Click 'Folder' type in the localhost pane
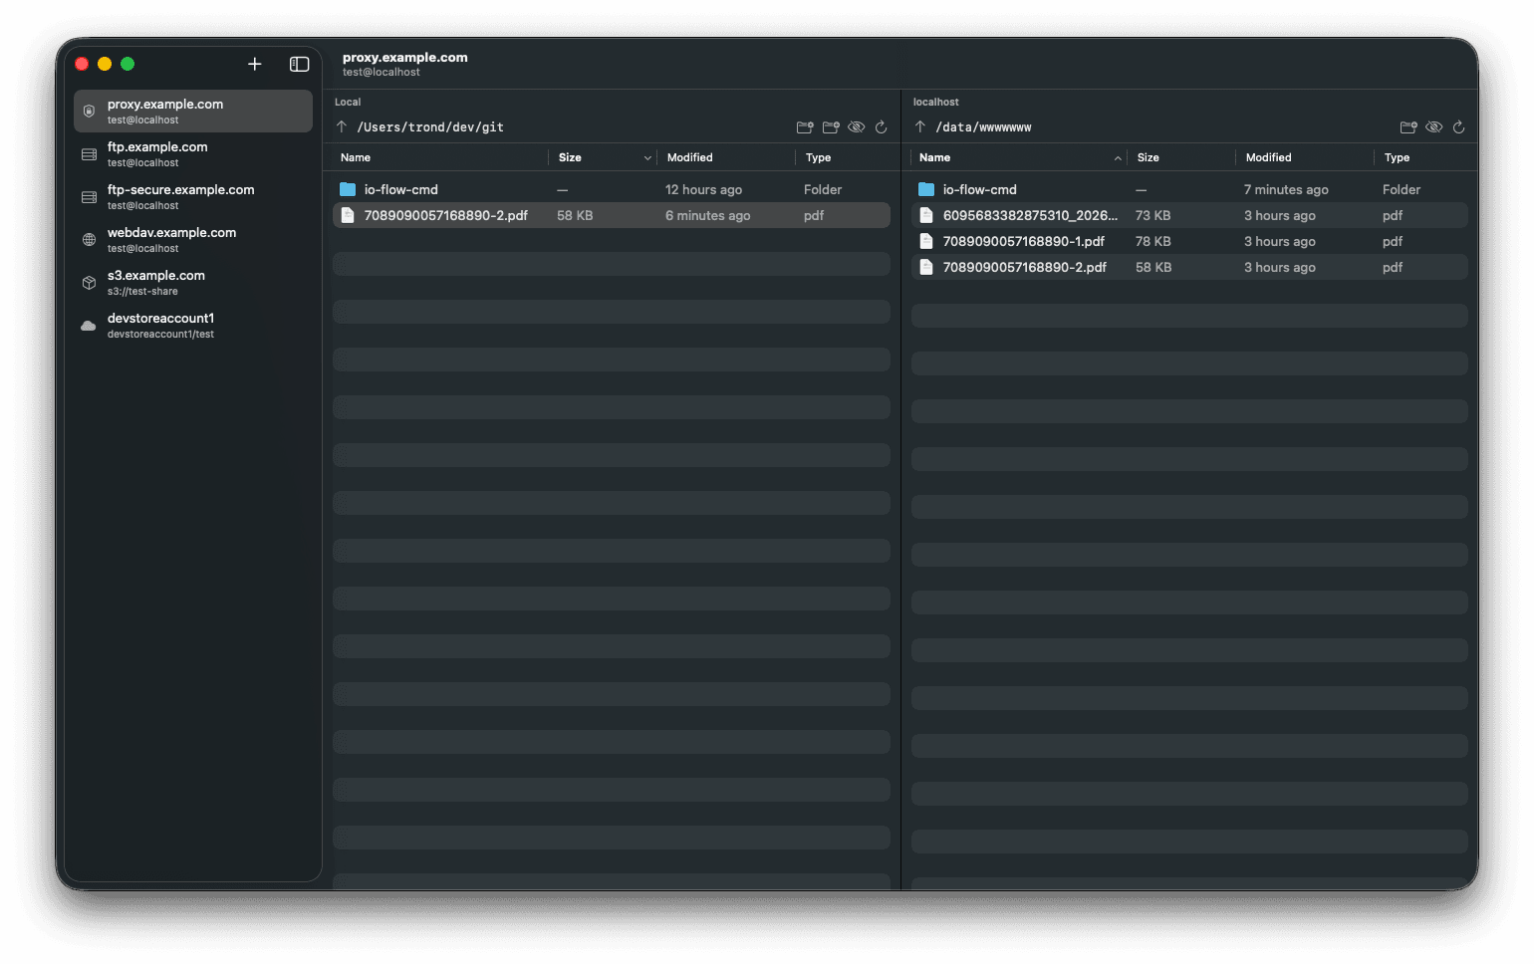The height and width of the screenshot is (964, 1534). pyautogui.click(x=1402, y=189)
